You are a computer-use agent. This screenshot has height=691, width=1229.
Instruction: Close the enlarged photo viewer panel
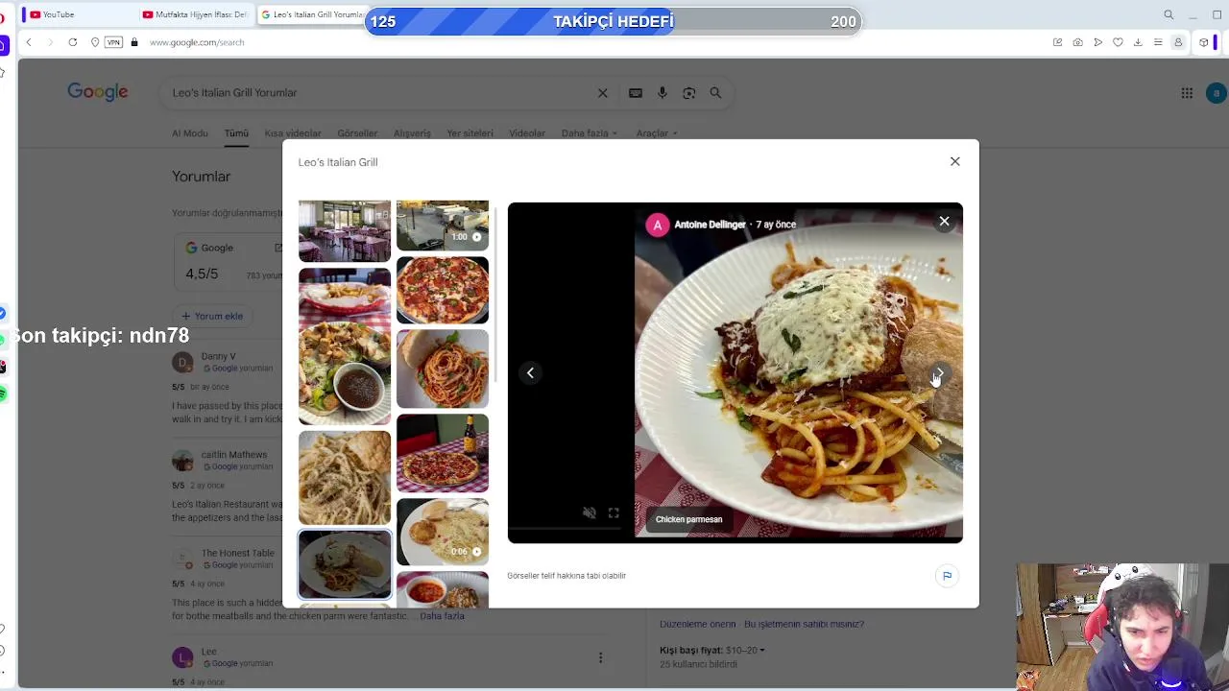944,222
